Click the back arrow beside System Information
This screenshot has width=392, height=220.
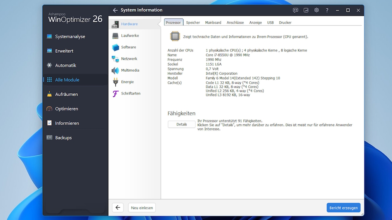click(115, 10)
